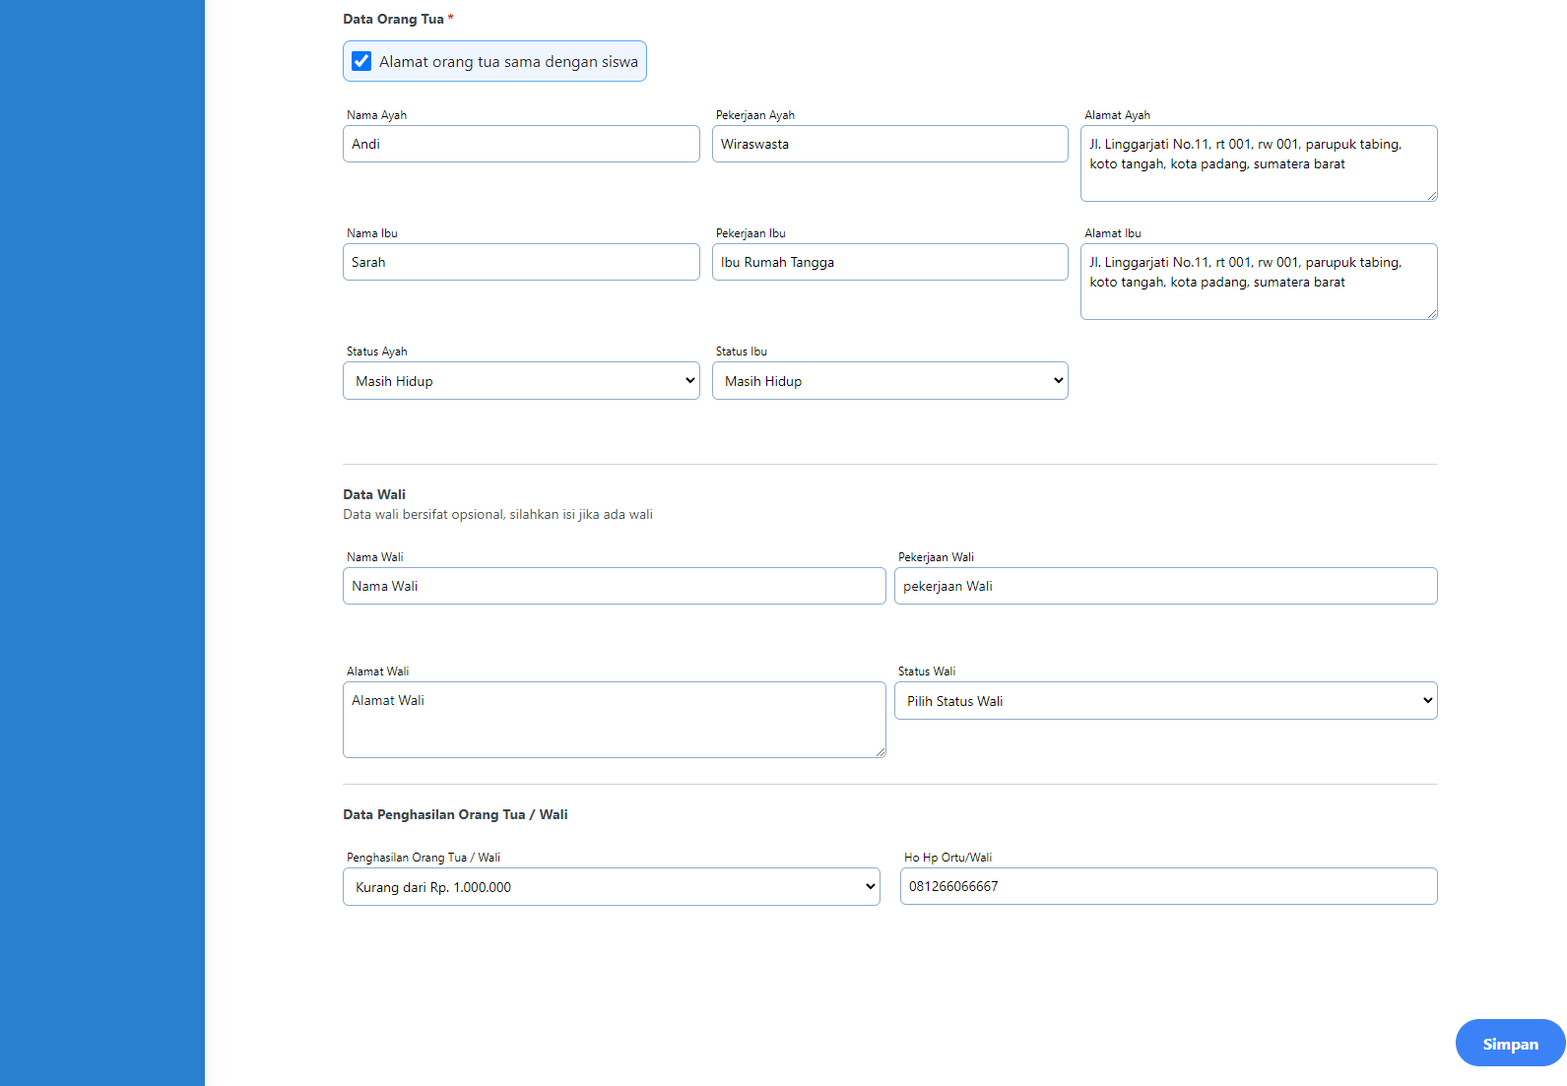Click the Pekerjaan Ayah text field
This screenshot has height=1086, width=1567.
coord(889,144)
